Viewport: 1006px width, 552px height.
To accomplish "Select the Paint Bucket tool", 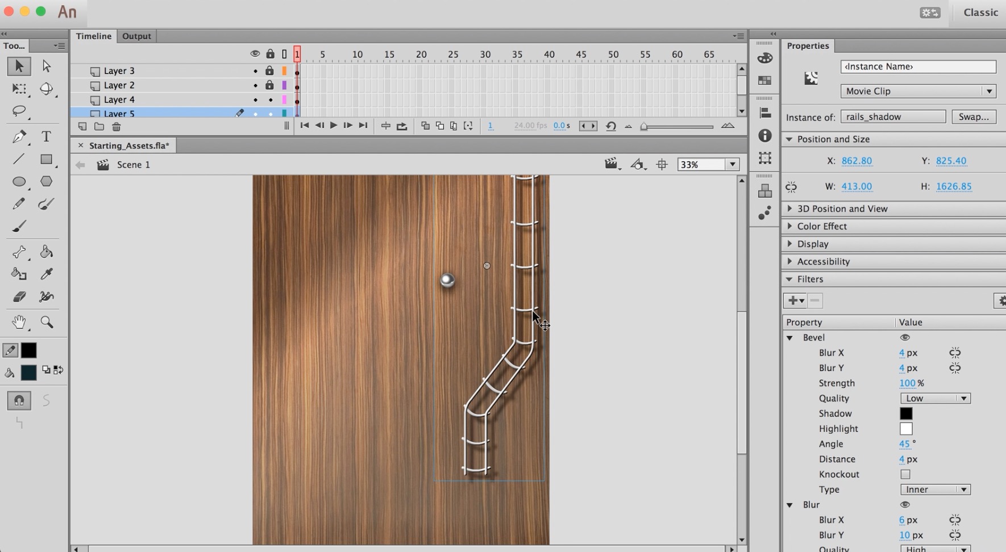I will tap(46, 252).
